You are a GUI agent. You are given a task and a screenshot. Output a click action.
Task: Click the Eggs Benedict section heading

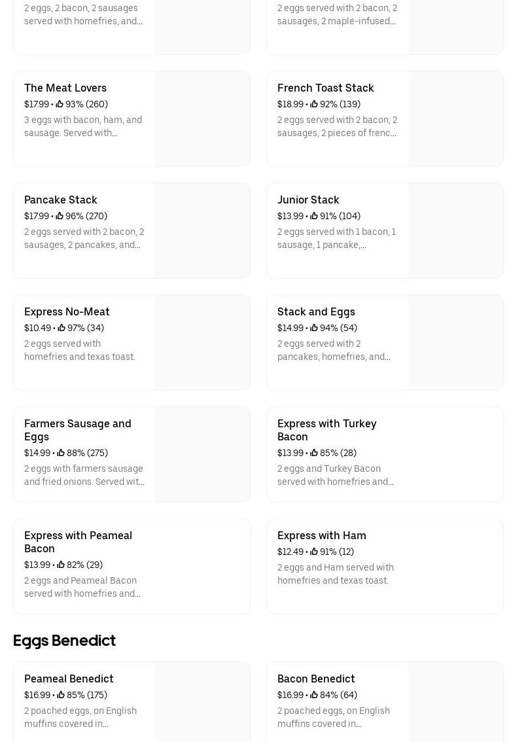pos(64,641)
